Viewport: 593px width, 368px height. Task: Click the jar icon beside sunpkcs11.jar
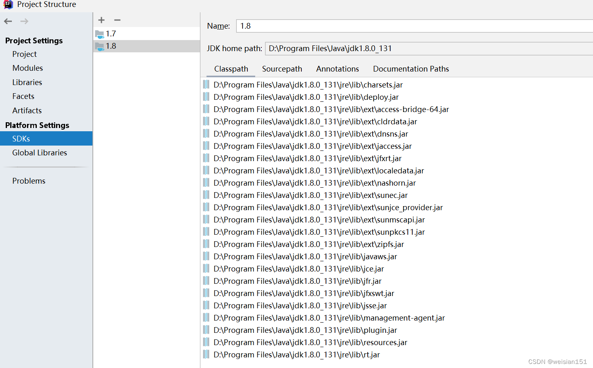(206, 232)
